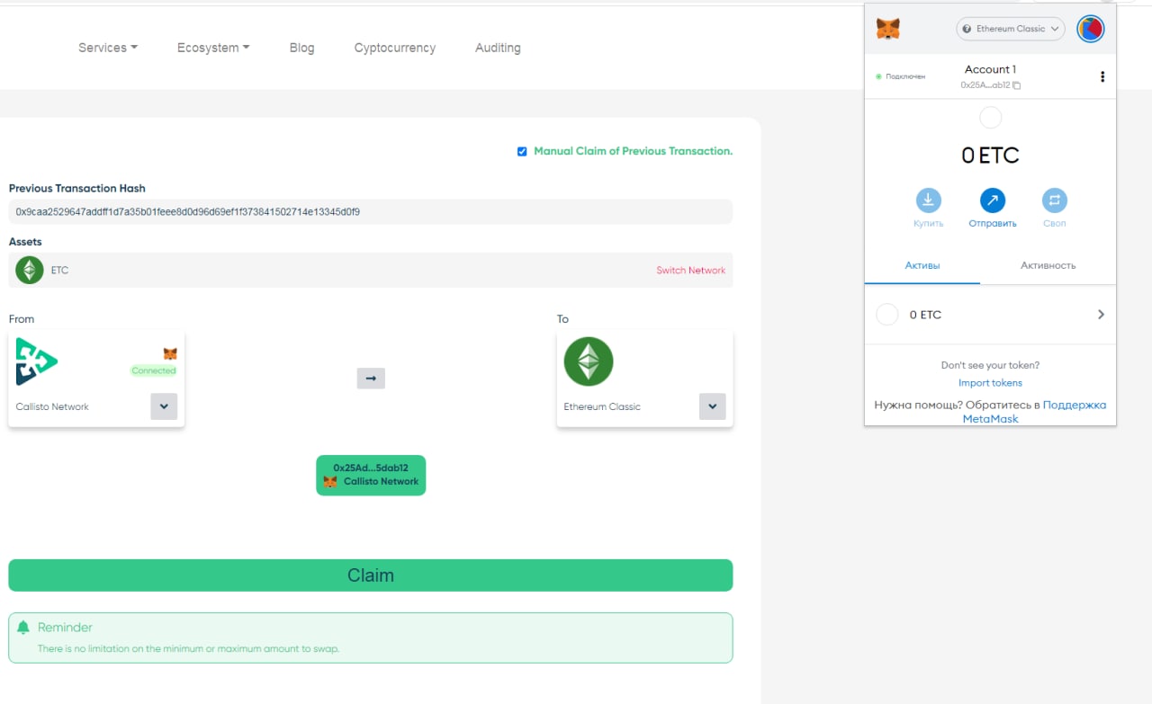The image size is (1152, 704).
Task: Toggle Manual Claim of Previous Transaction checkbox
Action: pyautogui.click(x=522, y=151)
